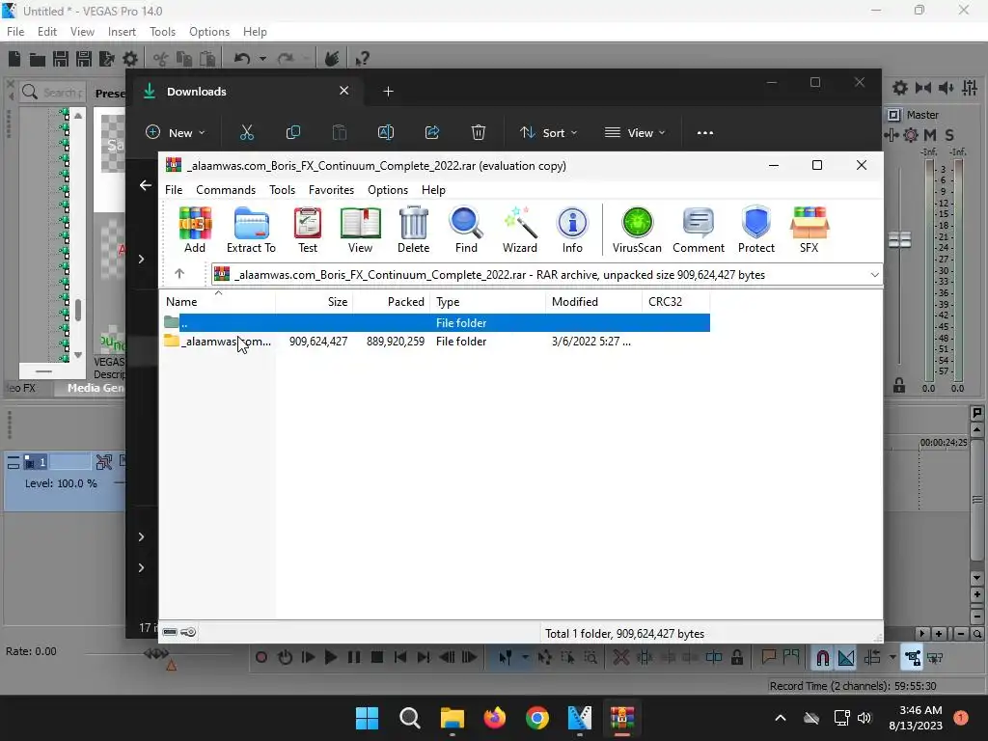Toggle automatic crossfades in VEGAS toolbar
Viewport: 988px width, 741px height.
pyautogui.click(x=846, y=658)
